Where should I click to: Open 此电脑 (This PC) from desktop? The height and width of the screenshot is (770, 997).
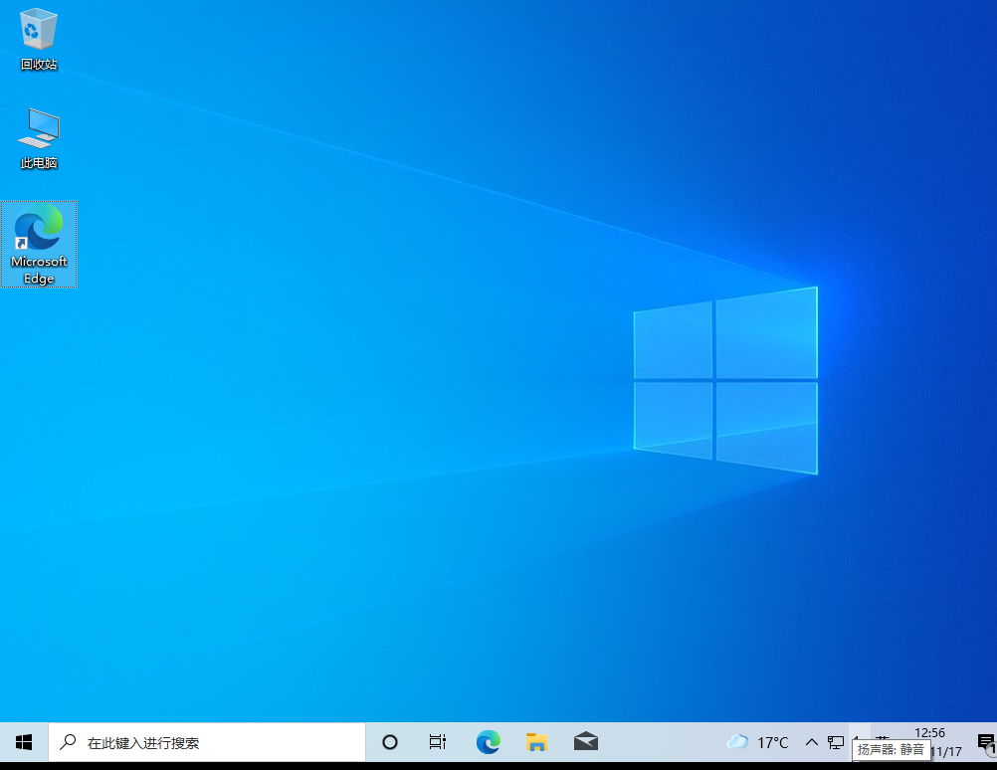click(38, 134)
